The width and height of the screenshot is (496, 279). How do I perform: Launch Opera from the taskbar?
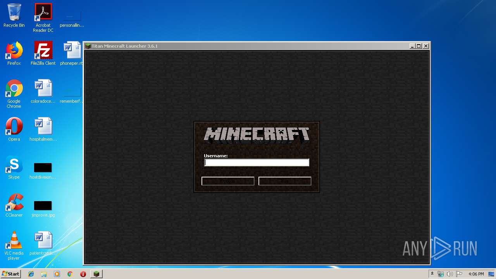coord(83,274)
